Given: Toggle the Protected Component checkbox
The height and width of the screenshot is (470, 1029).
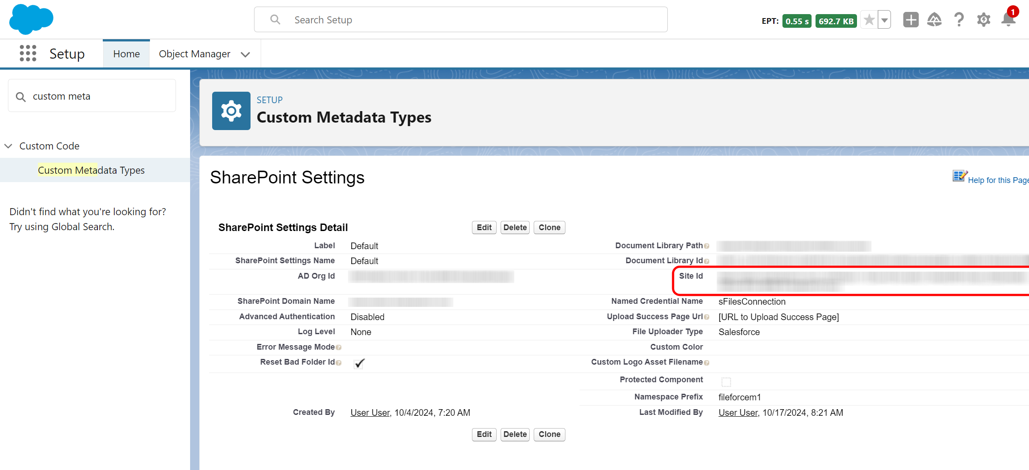Looking at the screenshot, I should click(726, 381).
